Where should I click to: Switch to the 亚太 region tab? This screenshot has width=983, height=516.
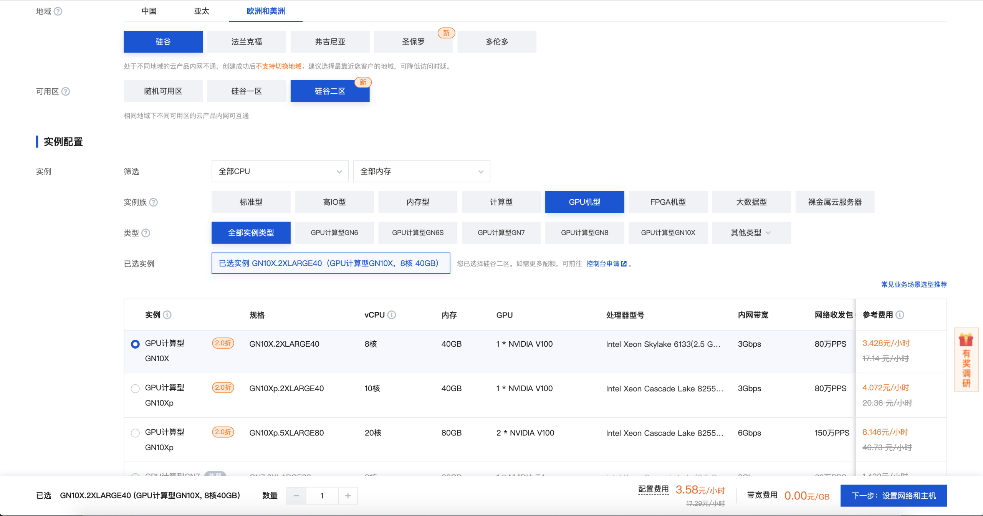click(202, 11)
